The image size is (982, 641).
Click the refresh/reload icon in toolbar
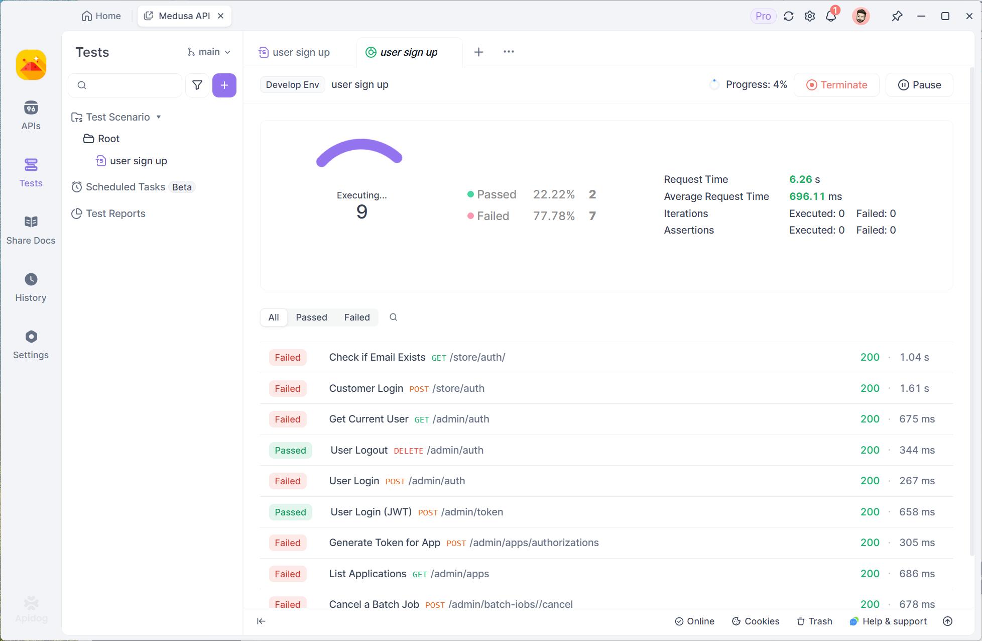(x=788, y=15)
